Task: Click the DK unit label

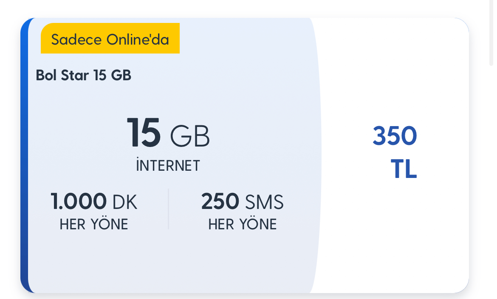Action: click(125, 203)
